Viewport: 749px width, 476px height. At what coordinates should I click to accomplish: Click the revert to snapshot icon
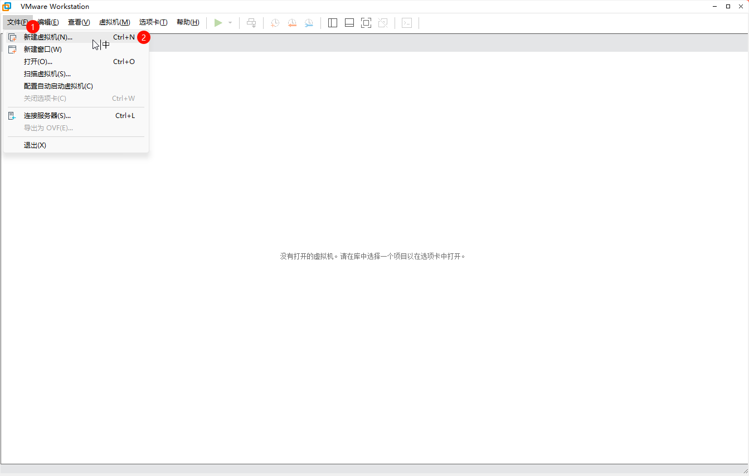[x=292, y=23]
